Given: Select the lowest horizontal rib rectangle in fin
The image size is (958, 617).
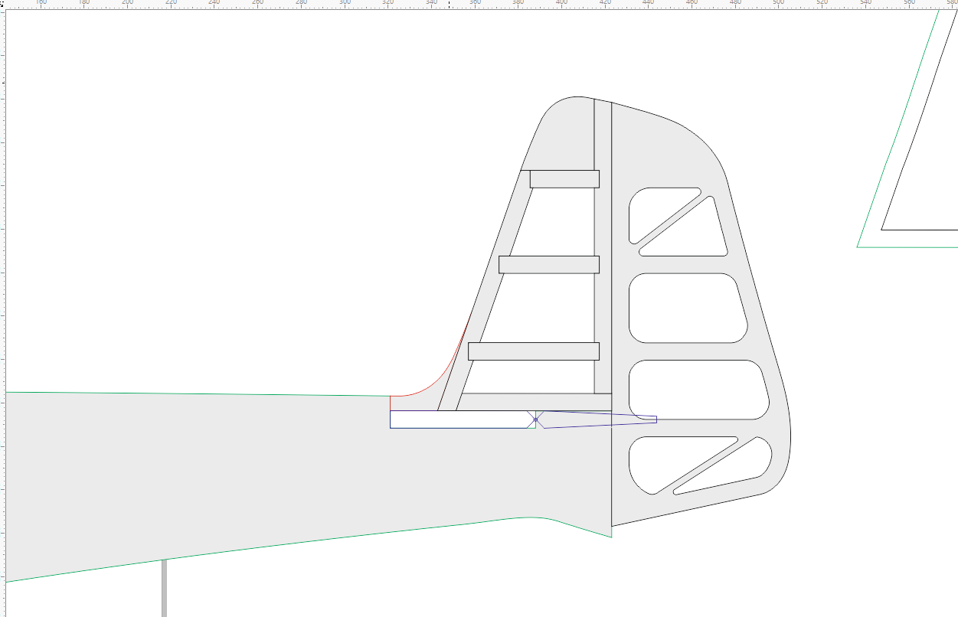Looking at the screenshot, I should [x=533, y=351].
